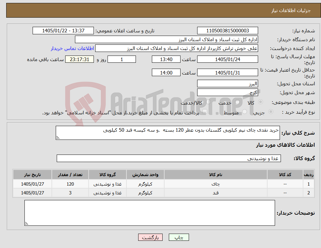Viewport: 321px width, 248px height.
Task: Click row number 1 cell
Action: tap(309, 184)
